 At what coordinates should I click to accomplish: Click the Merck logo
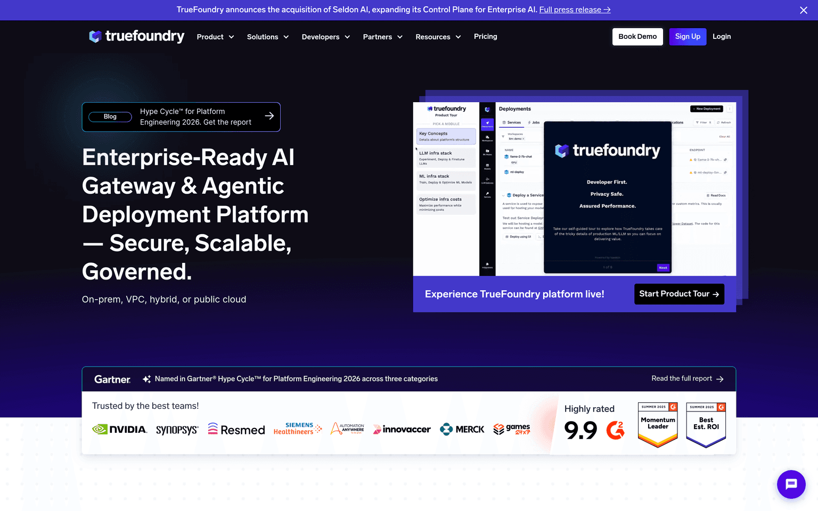[x=462, y=429]
